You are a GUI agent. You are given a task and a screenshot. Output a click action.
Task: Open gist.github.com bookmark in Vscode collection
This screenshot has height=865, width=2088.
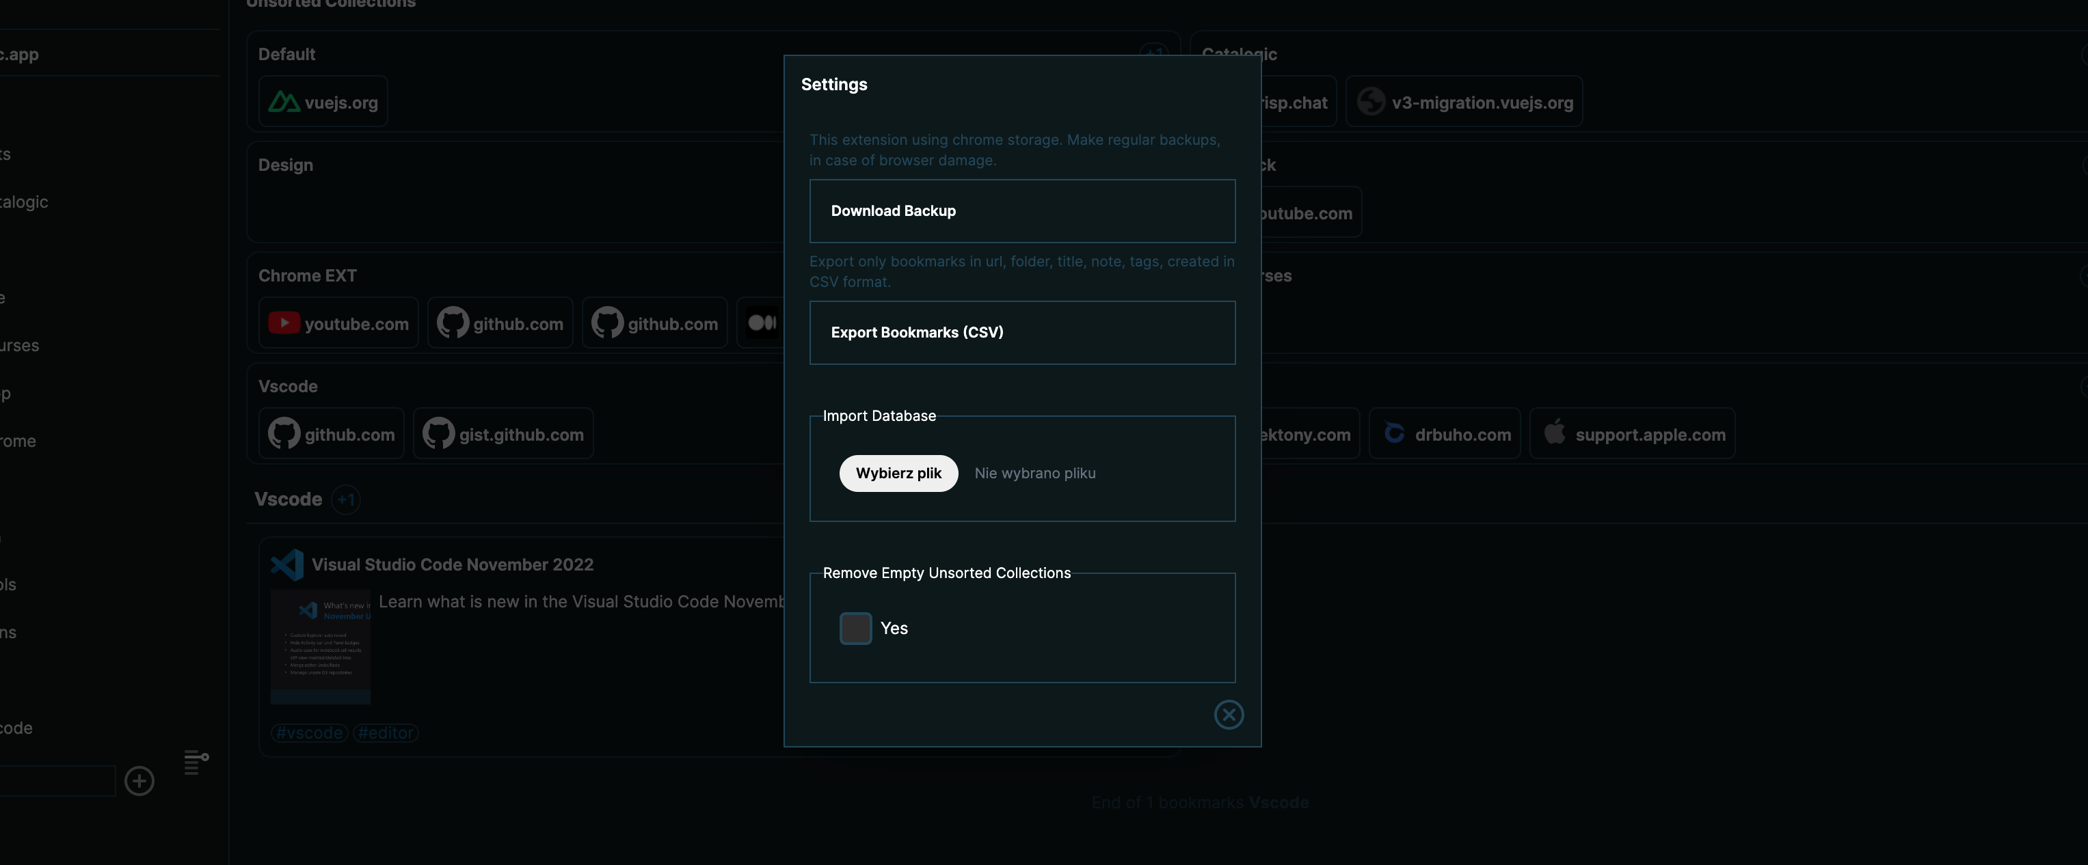503,434
